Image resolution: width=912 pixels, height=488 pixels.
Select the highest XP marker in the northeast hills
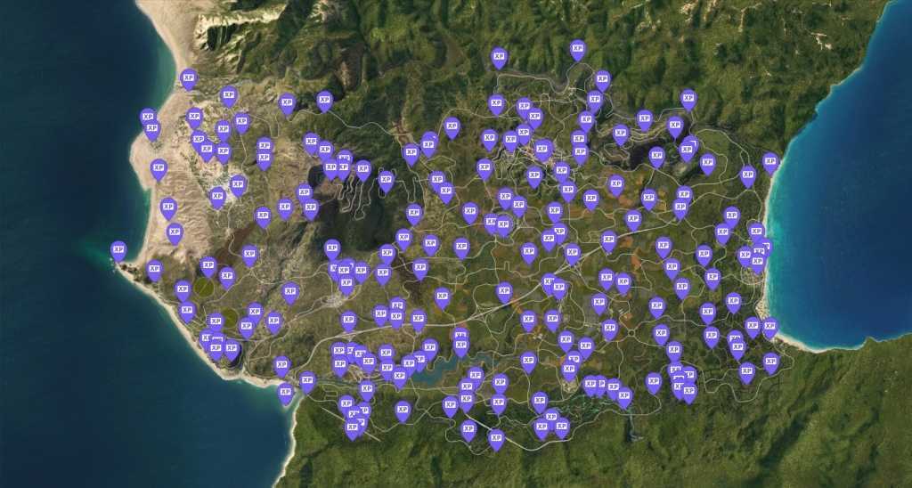(x=688, y=98)
